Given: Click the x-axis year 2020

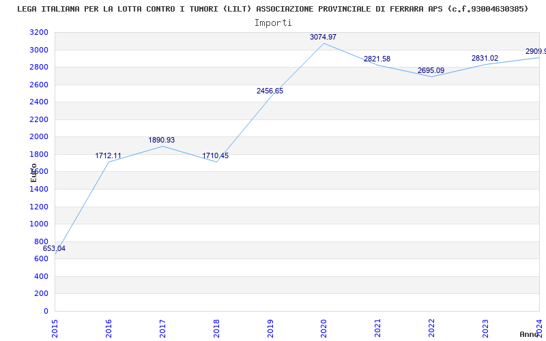Looking at the screenshot, I should [324, 329].
